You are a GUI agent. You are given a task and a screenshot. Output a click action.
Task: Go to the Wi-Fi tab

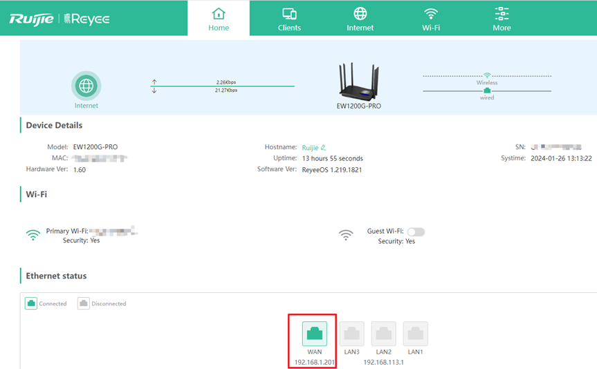[431, 18]
